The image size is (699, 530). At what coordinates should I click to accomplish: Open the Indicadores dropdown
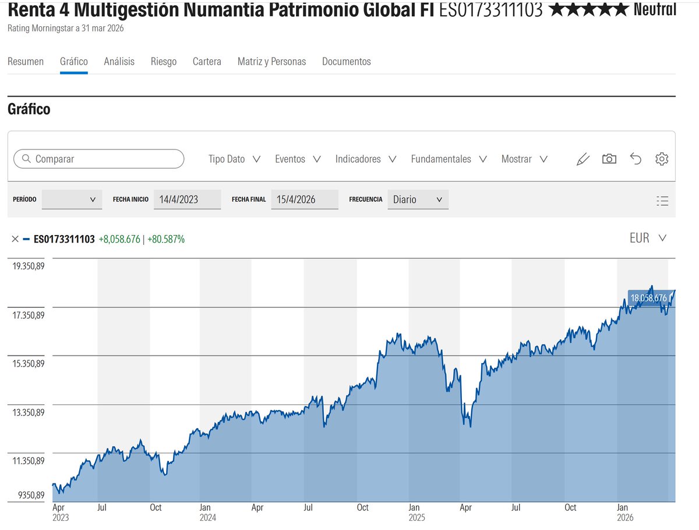[x=366, y=159]
